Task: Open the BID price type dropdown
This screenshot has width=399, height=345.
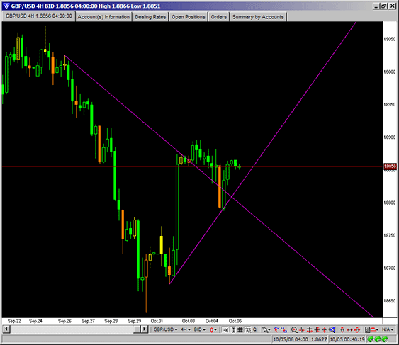Action: (200, 329)
